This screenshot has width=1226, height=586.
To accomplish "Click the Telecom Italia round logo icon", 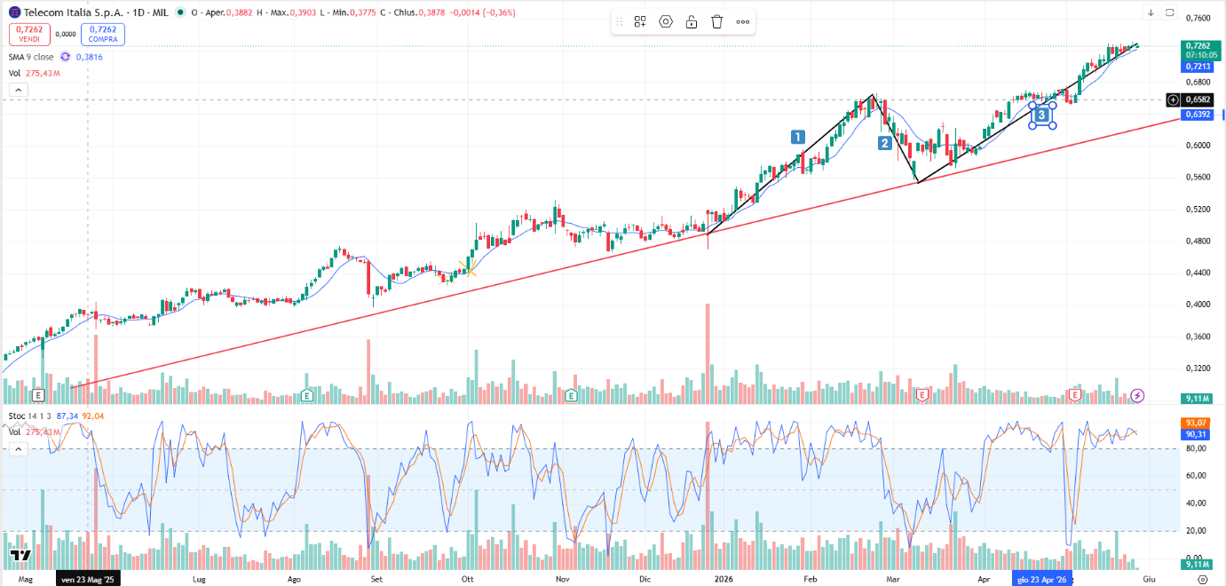I will 14,12.
